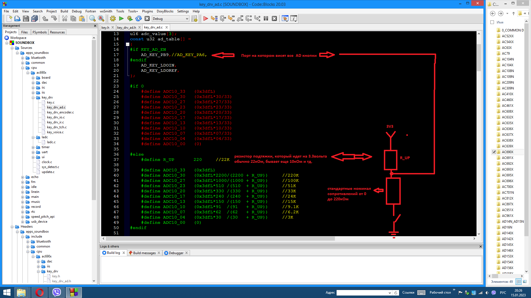This screenshot has height=298, width=531.
Task: Click Build and run icon
Action: click(130, 18)
